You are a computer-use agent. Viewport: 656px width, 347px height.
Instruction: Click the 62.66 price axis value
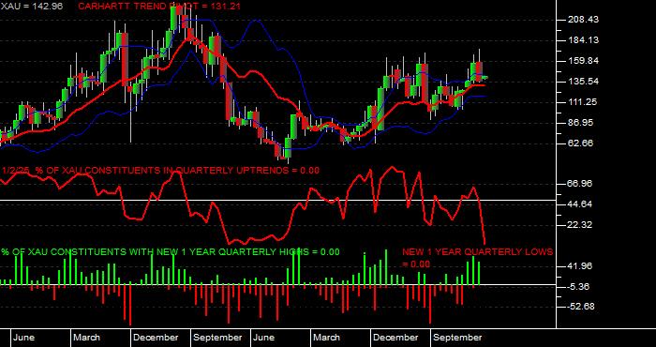click(x=581, y=143)
